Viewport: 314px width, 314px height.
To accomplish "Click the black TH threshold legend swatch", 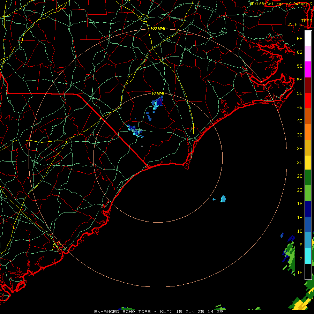I will point(308,271).
